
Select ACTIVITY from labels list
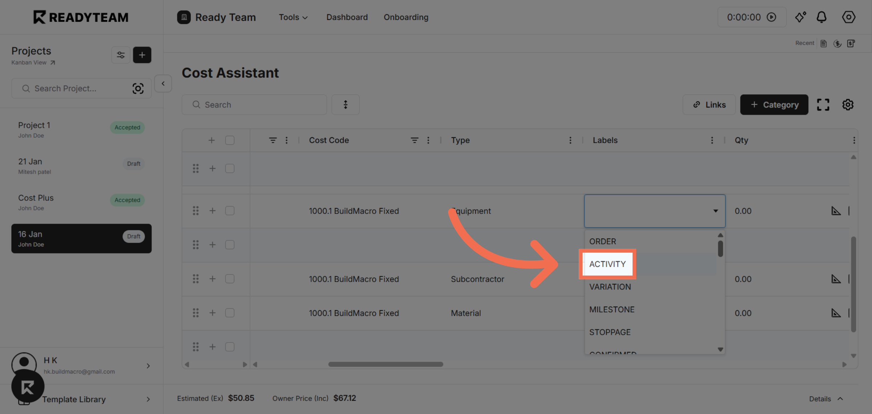tap(607, 264)
